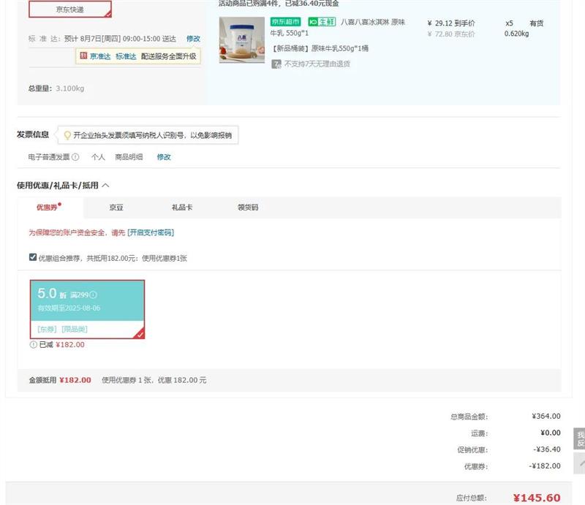Click 修改 beside the 标准达 delivery time

[x=193, y=39]
